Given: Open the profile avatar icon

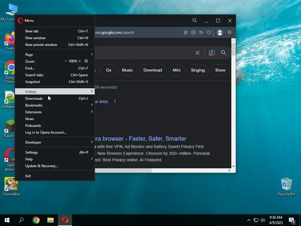Looking at the screenshot, I should (220, 32).
